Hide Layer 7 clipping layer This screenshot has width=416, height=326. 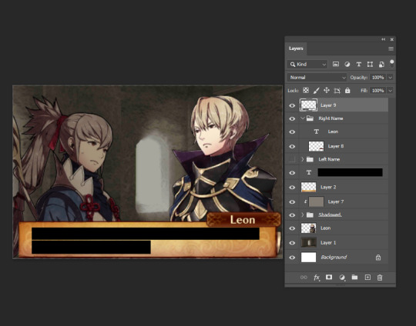[292, 201]
